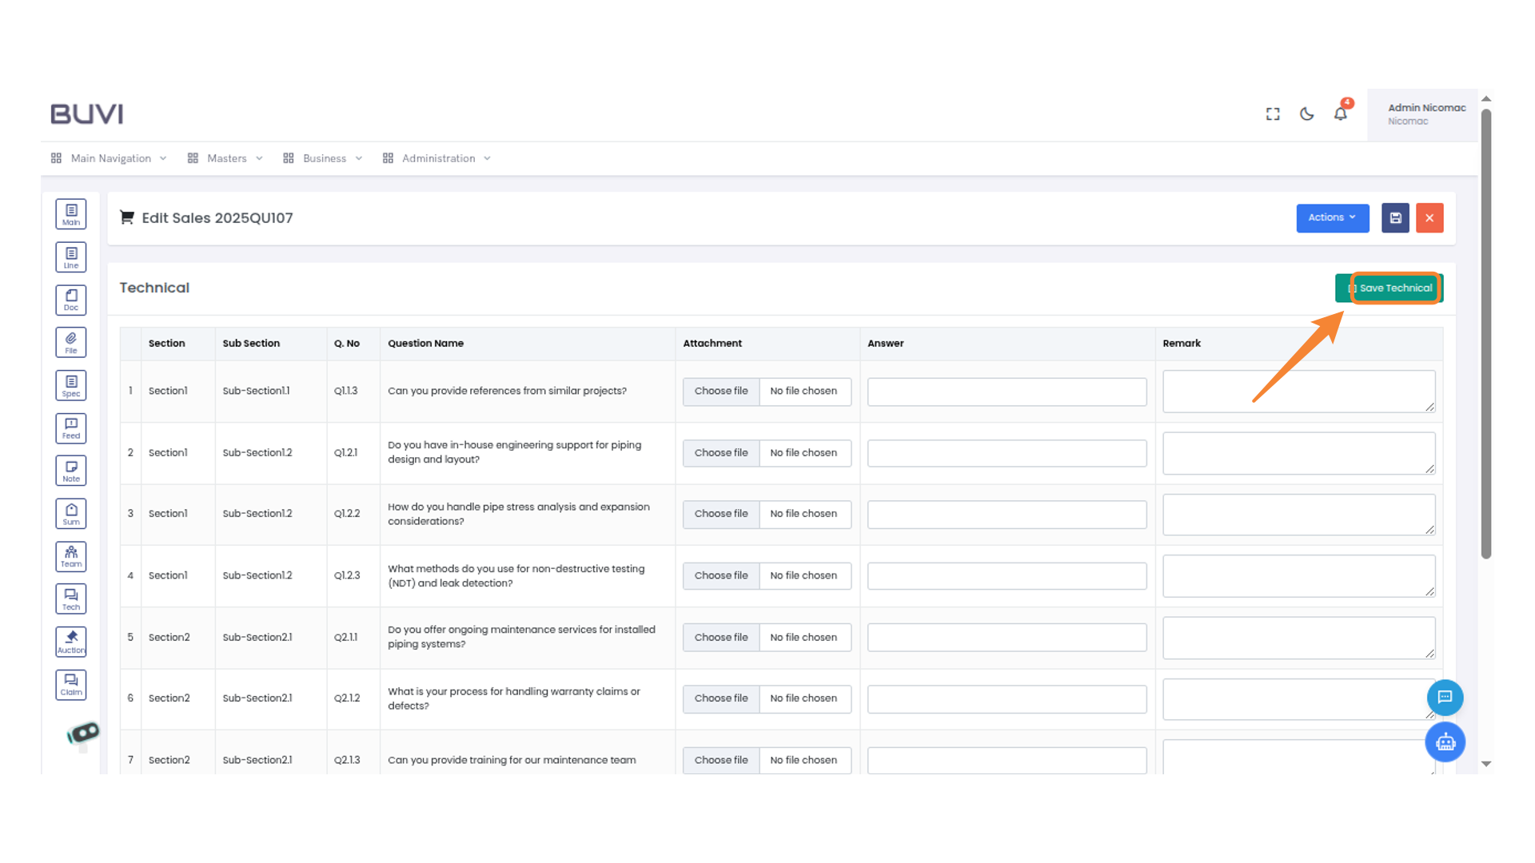
Task: Click Answer field for question Q1.2.1
Action: coord(1007,453)
